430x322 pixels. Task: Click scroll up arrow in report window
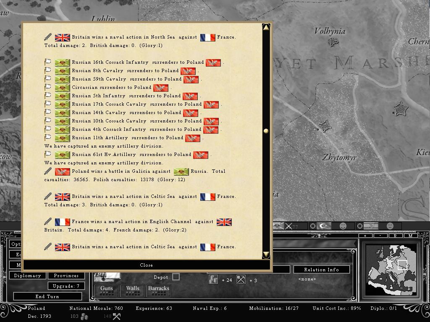[x=266, y=27]
